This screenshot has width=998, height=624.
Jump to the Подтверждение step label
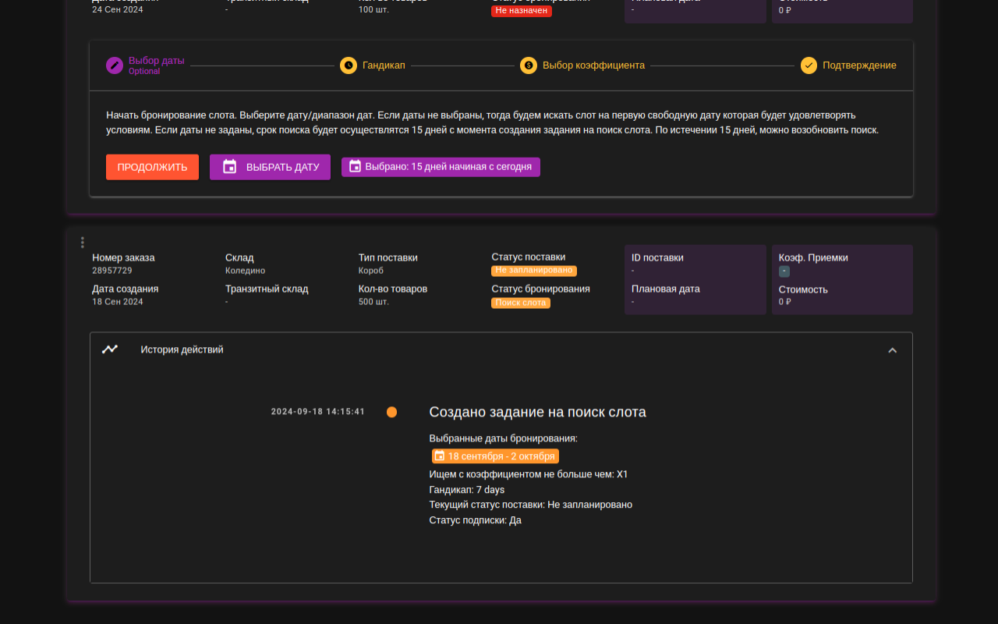pos(859,66)
